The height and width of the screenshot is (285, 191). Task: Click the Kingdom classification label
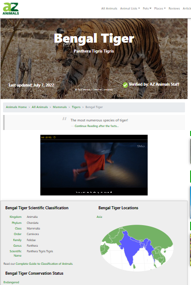coord(15,217)
